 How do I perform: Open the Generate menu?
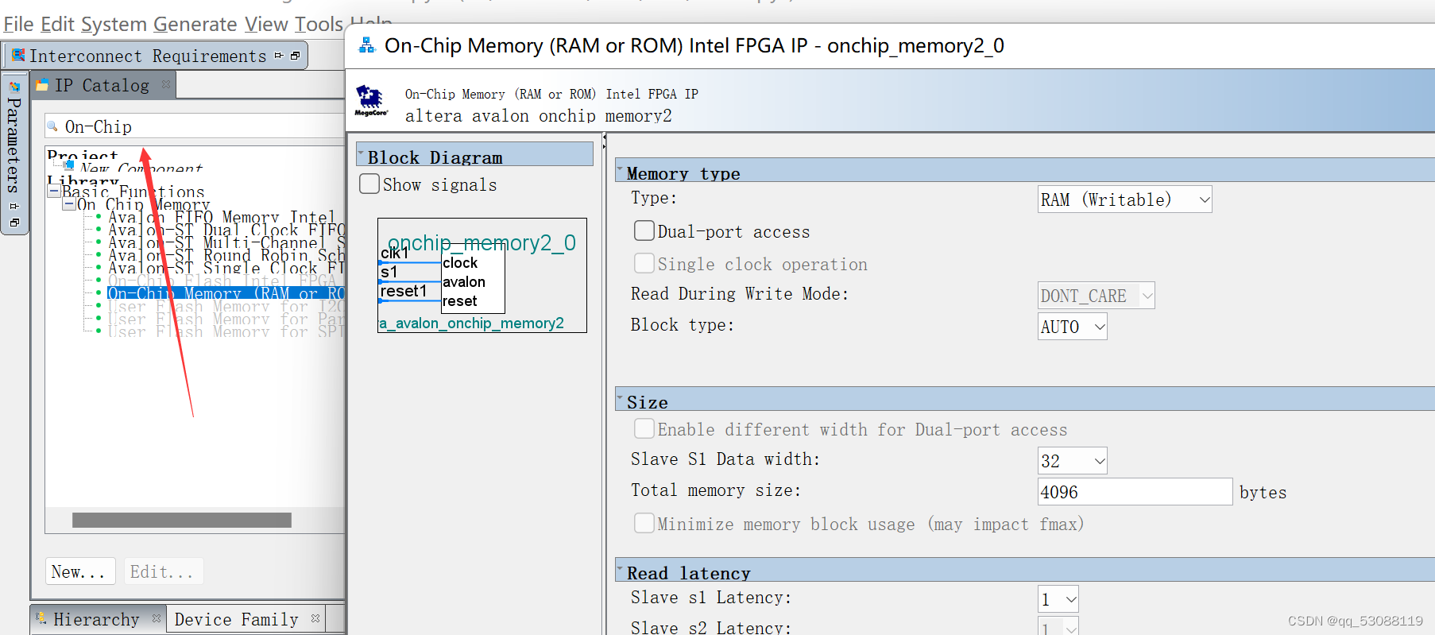coord(195,25)
